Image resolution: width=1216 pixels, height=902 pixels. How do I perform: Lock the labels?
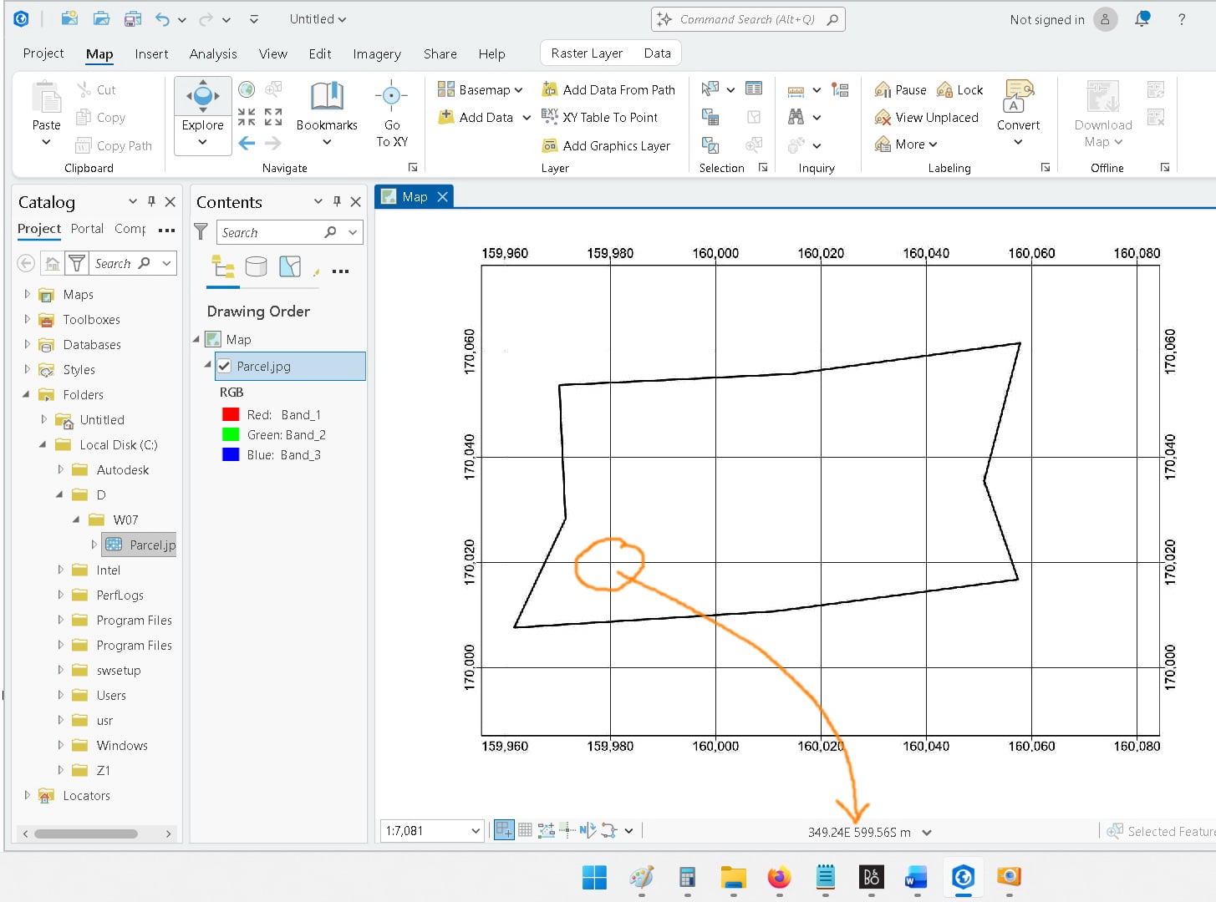pyautogui.click(x=959, y=90)
